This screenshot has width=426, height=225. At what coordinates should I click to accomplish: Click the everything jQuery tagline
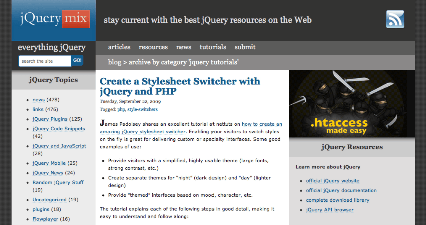[52, 47]
